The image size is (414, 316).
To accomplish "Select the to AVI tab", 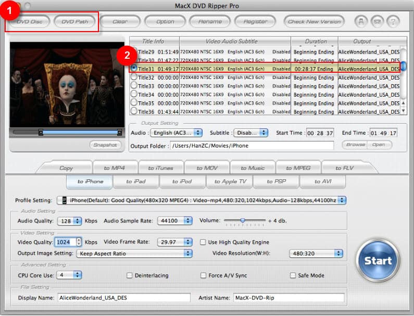I will pos(323,181).
